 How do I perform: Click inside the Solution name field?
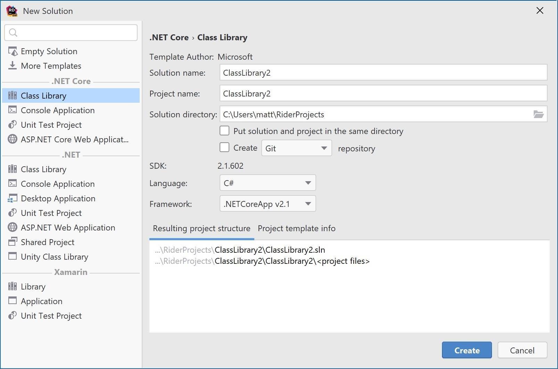[382, 73]
